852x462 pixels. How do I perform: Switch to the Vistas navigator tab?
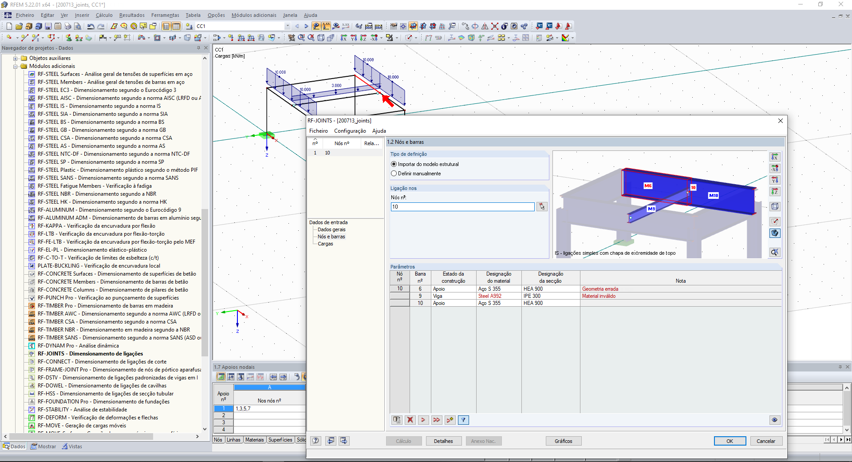click(72, 446)
